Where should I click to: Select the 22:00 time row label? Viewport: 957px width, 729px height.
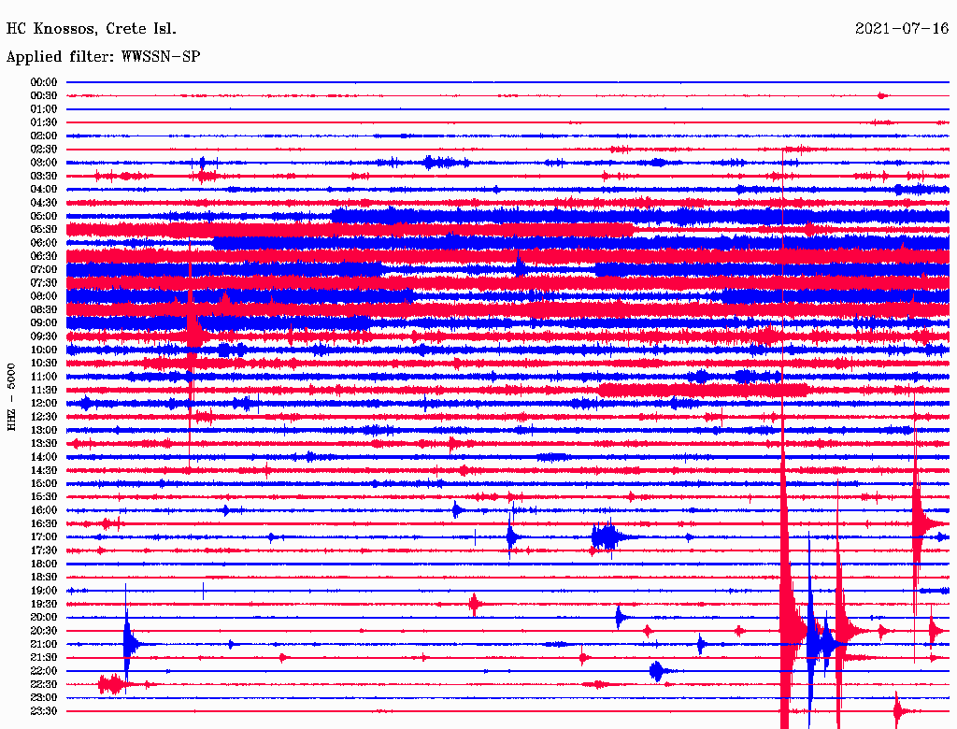coord(43,671)
